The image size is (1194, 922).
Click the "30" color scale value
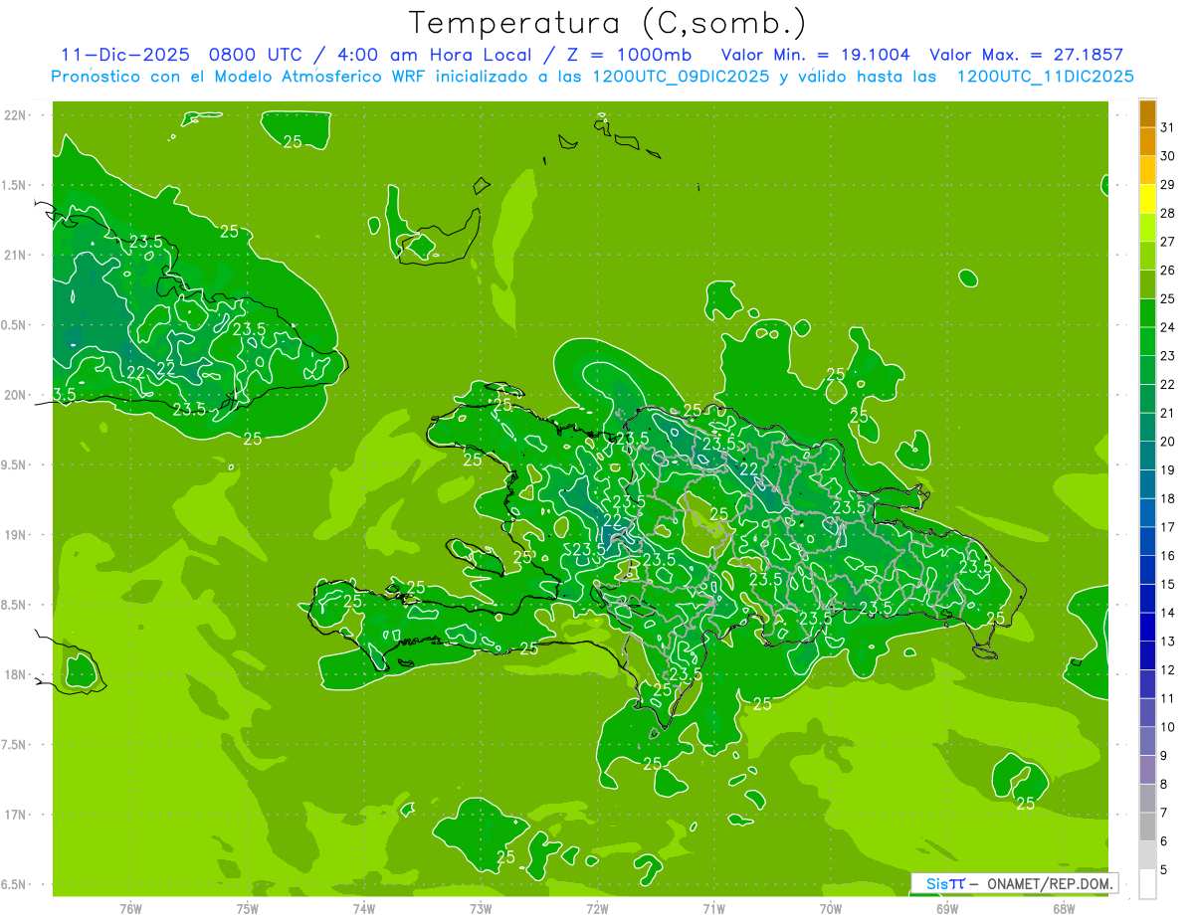click(x=1167, y=156)
